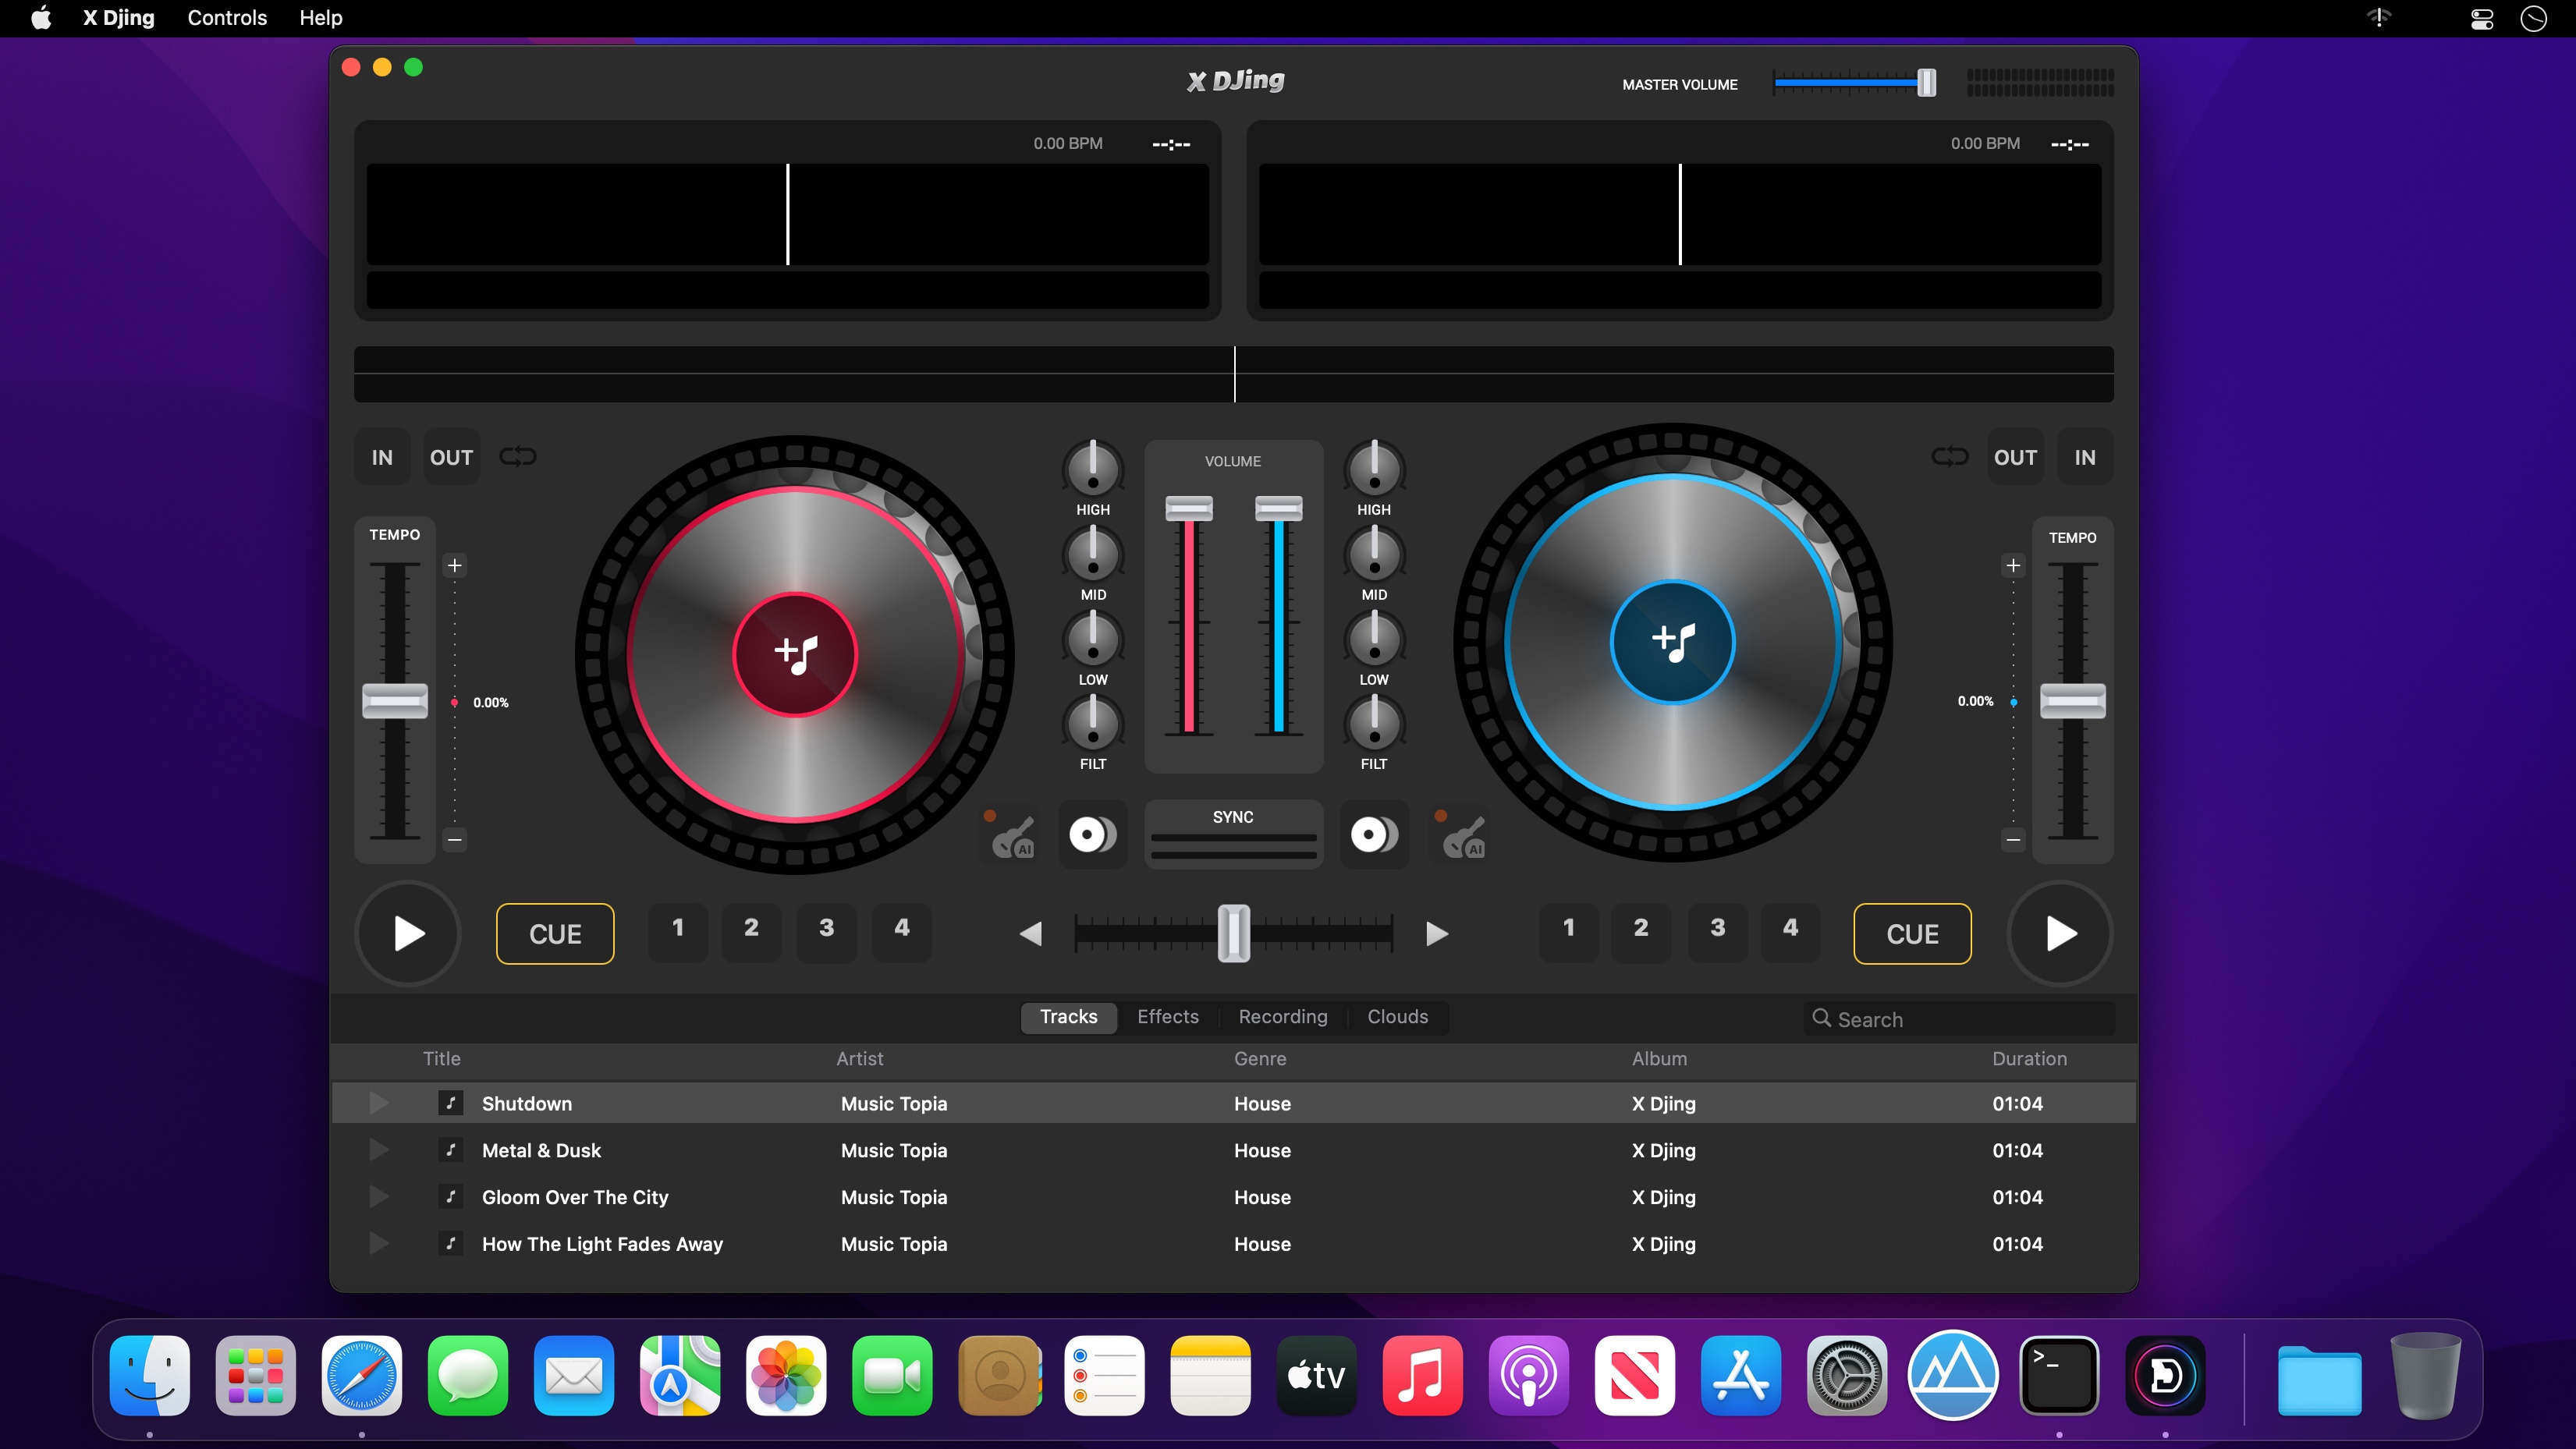Open the Controls menu
The width and height of the screenshot is (2576, 1449).
pyautogui.click(x=227, y=18)
